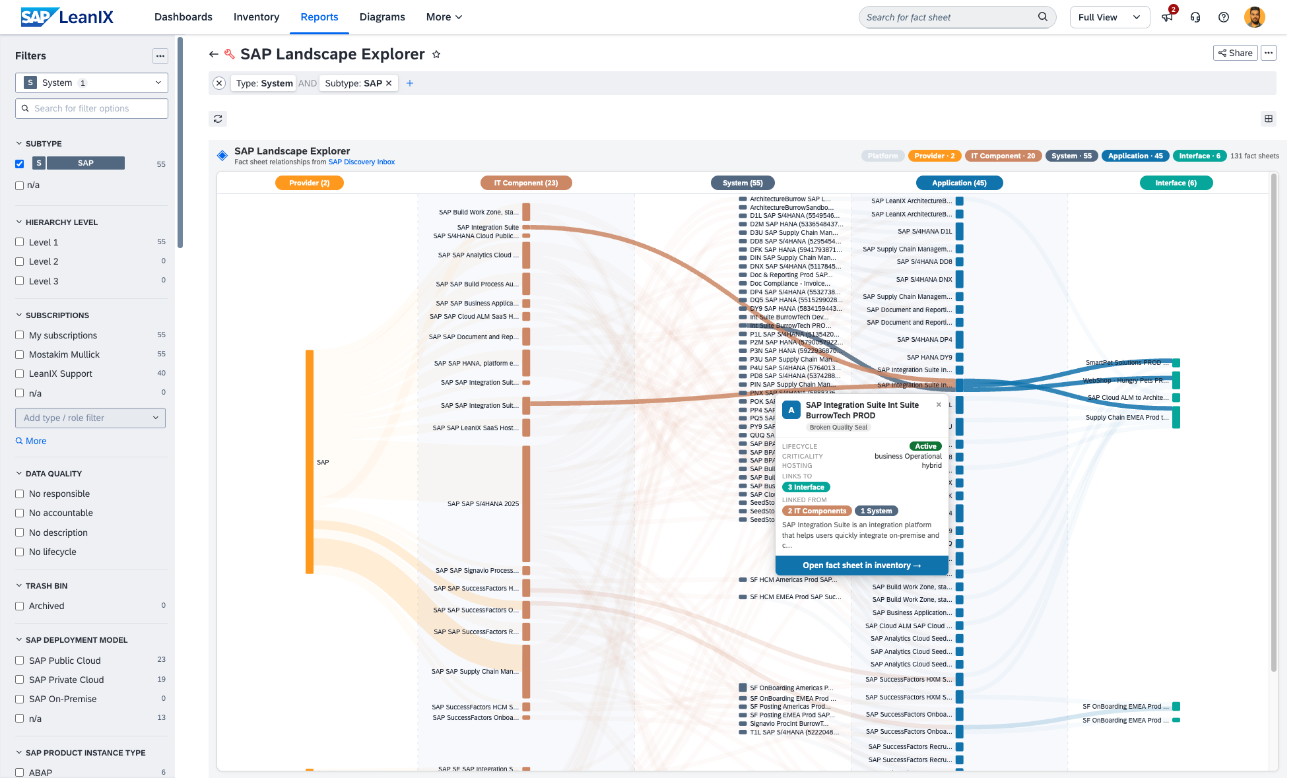Click Open fact sheet in inventory

[861, 566]
